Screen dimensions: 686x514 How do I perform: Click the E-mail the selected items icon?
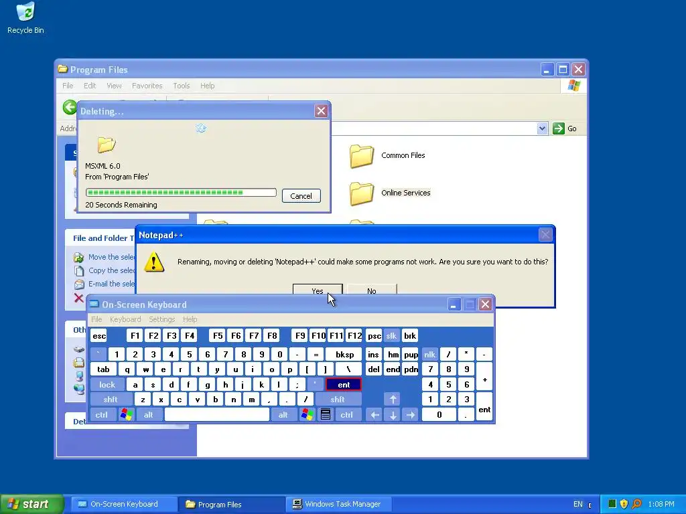(79, 284)
